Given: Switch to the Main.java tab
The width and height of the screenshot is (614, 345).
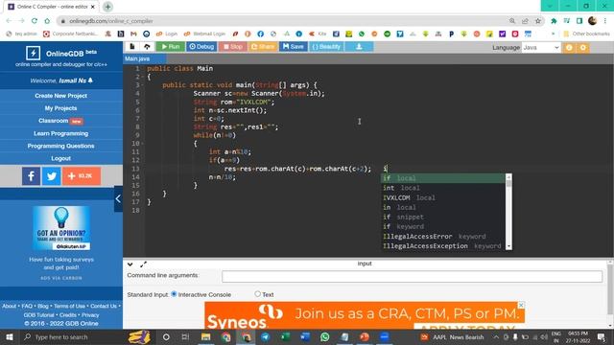Looking at the screenshot, I should (x=137, y=58).
